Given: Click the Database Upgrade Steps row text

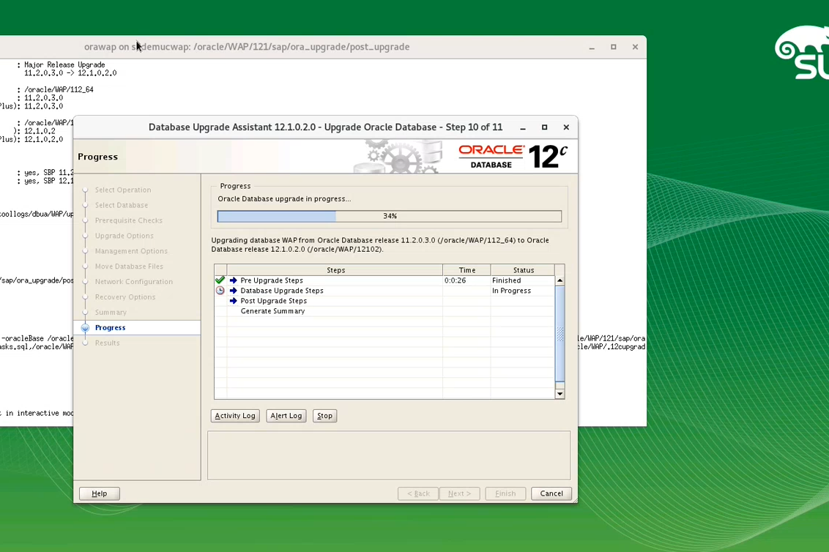Looking at the screenshot, I should (282, 290).
